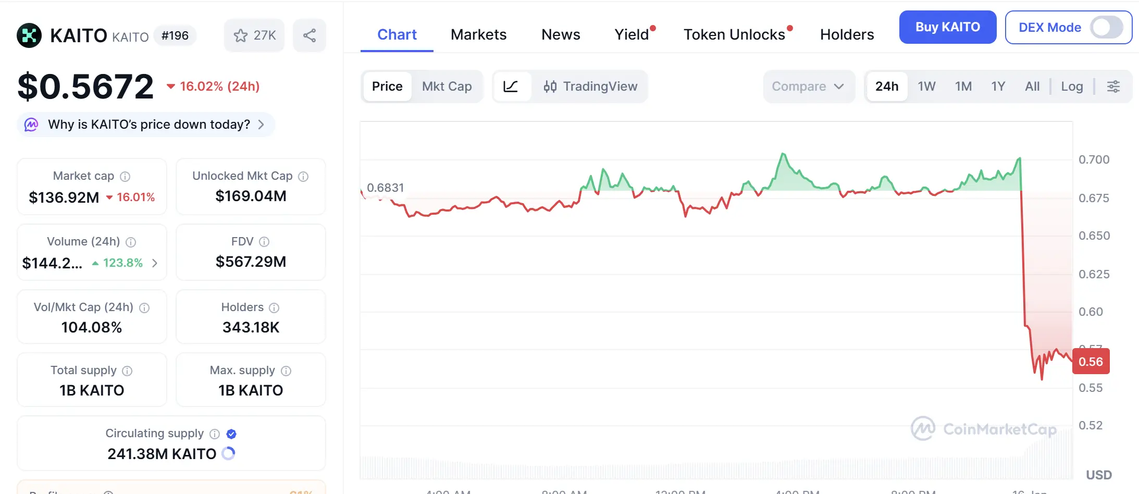This screenshot has width=1139, height=494.
Task: Open the Markets tab
Action: point(478,34)
